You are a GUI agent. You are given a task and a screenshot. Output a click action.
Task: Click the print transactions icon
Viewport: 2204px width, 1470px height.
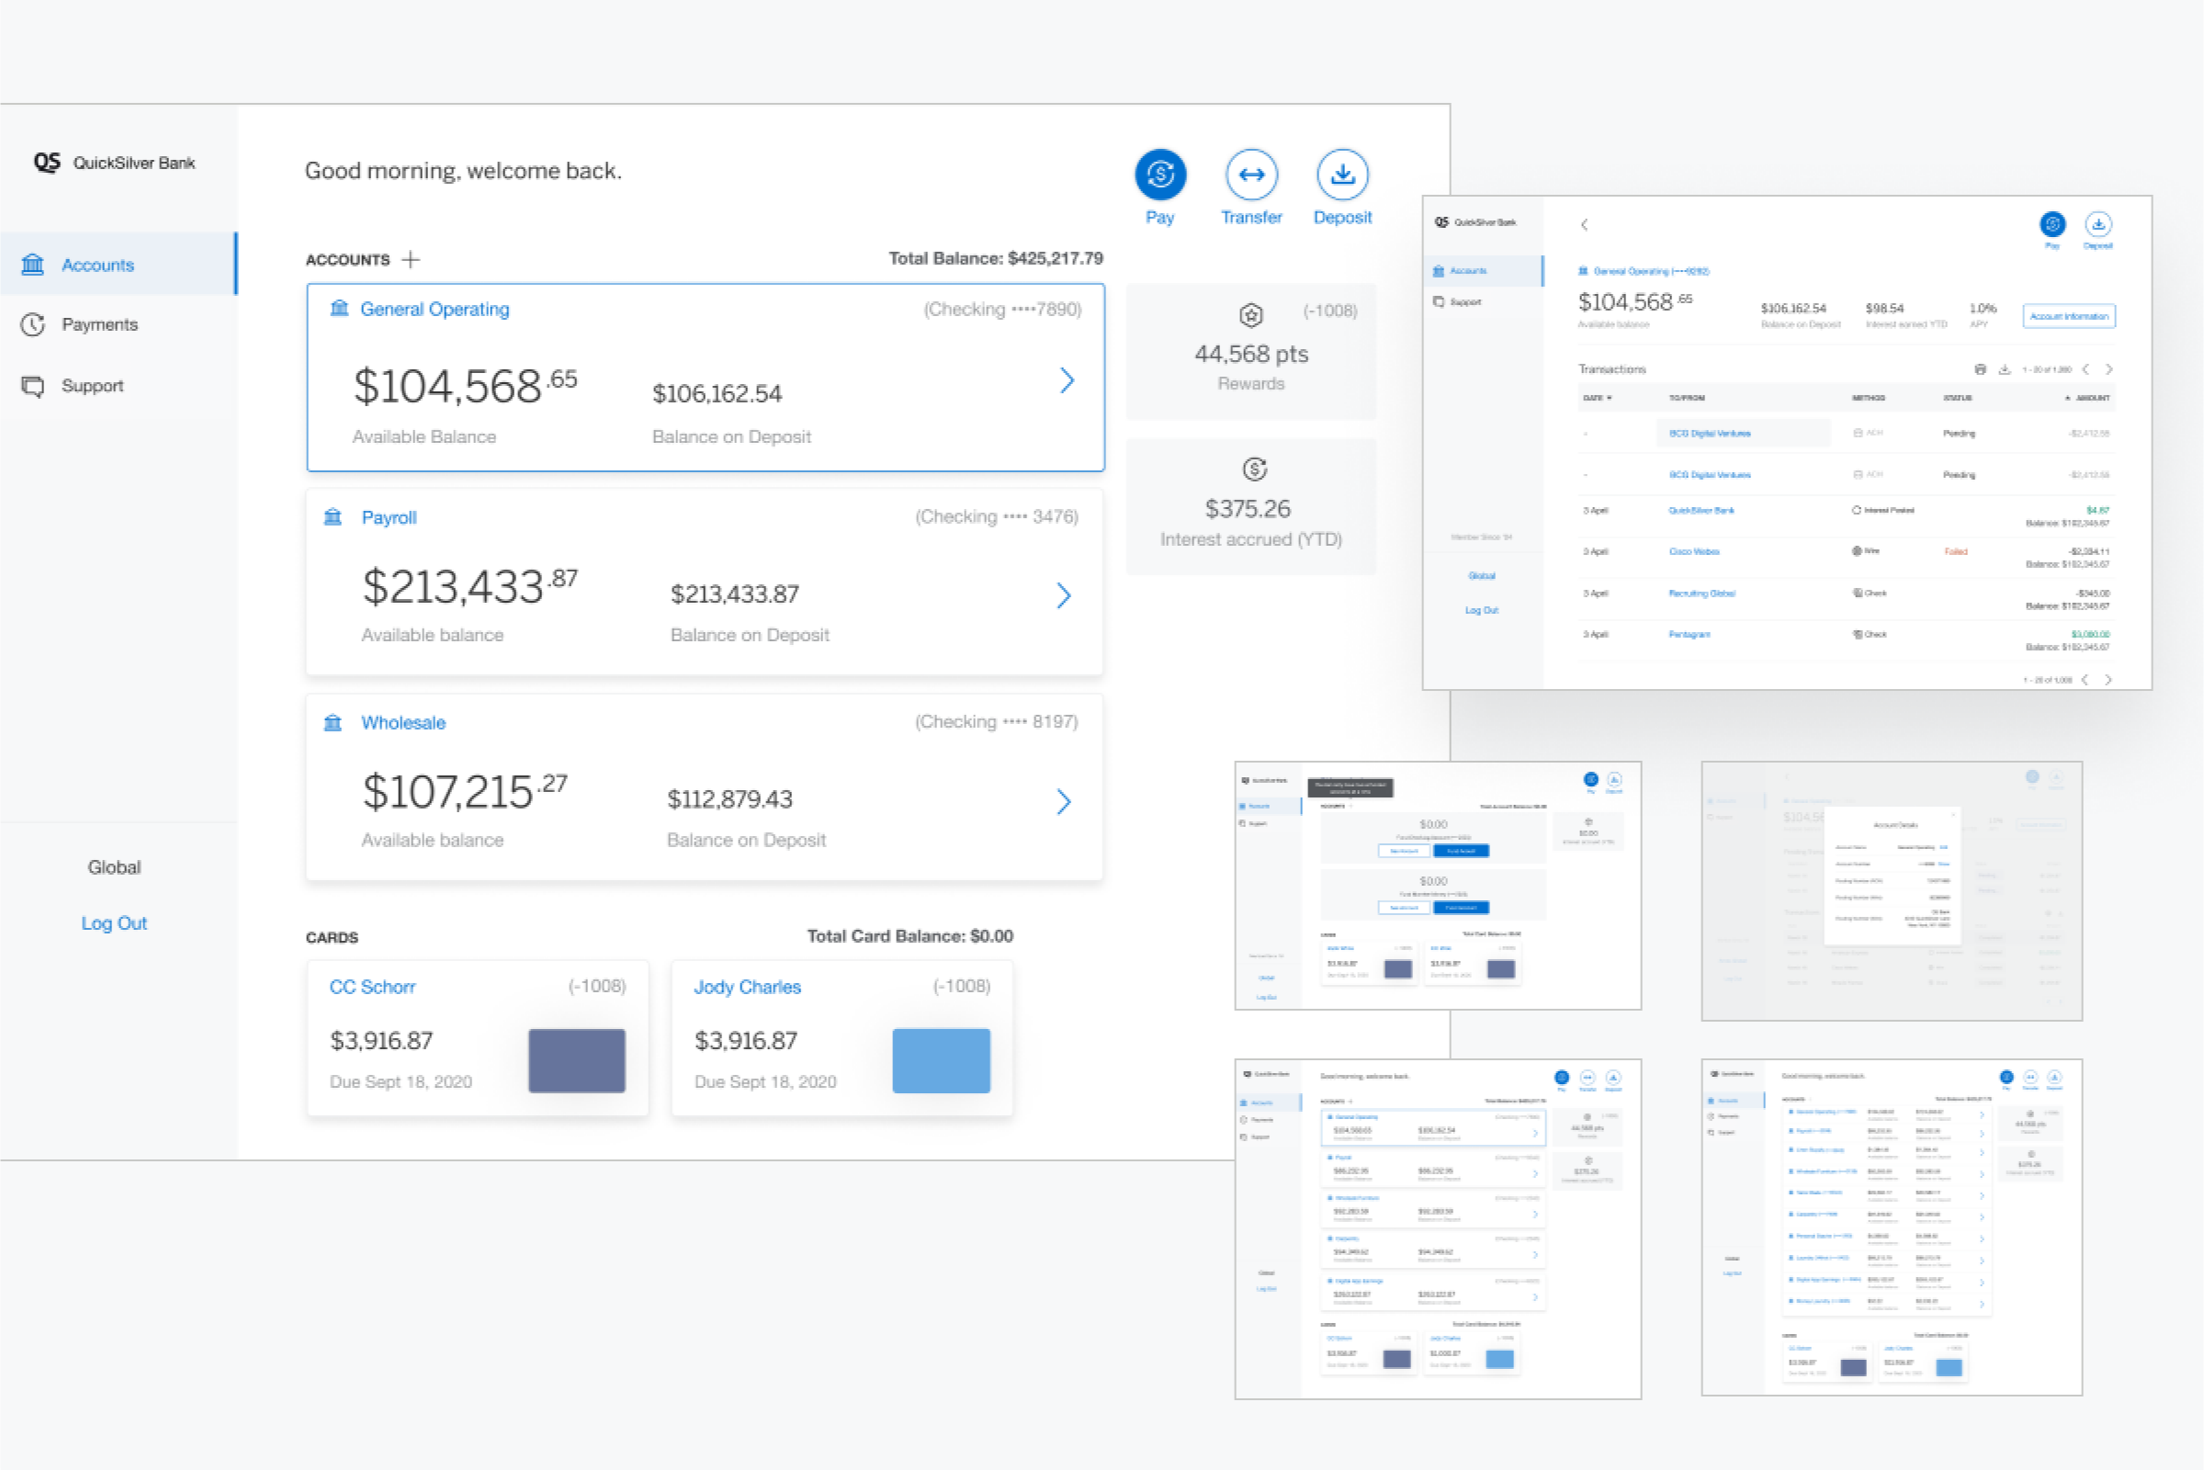click(1980, 369)
